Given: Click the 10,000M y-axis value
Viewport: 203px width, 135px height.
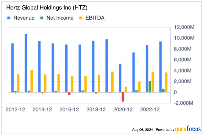Looking at the screenshot, I should 184,38.
